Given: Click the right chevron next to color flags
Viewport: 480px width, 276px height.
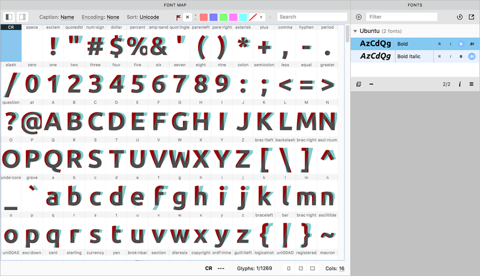Looking at the screenshot, I should 270,17.
